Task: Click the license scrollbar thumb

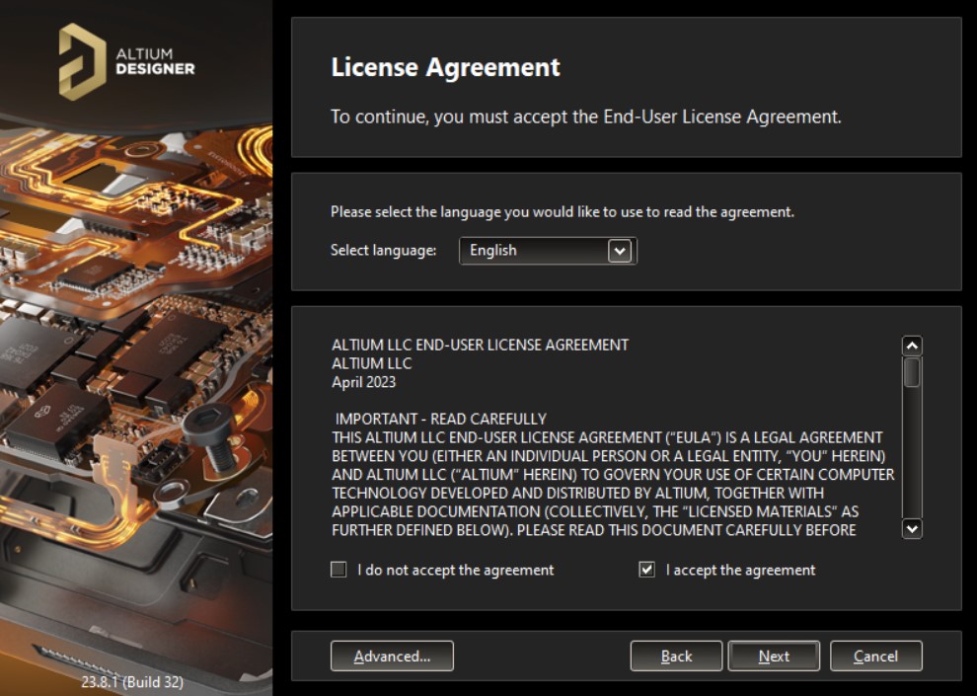Action: pos(912,371)
